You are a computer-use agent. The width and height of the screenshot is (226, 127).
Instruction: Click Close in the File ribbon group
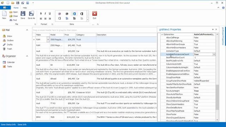[14, 16]
